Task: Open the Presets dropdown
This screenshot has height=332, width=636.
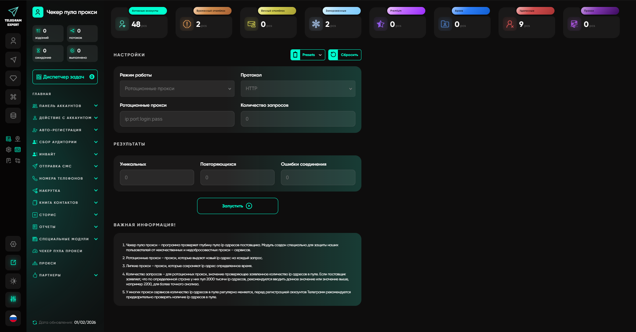Action: point(307,55)
